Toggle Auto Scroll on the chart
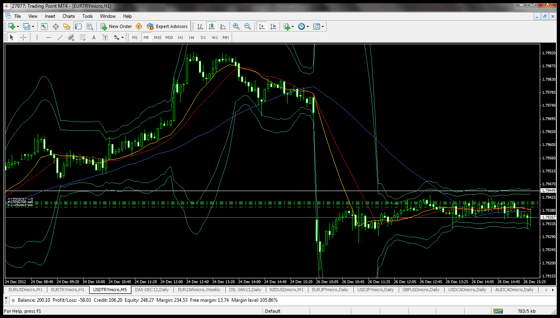This screenshot has height=318, width=560. 262,26
